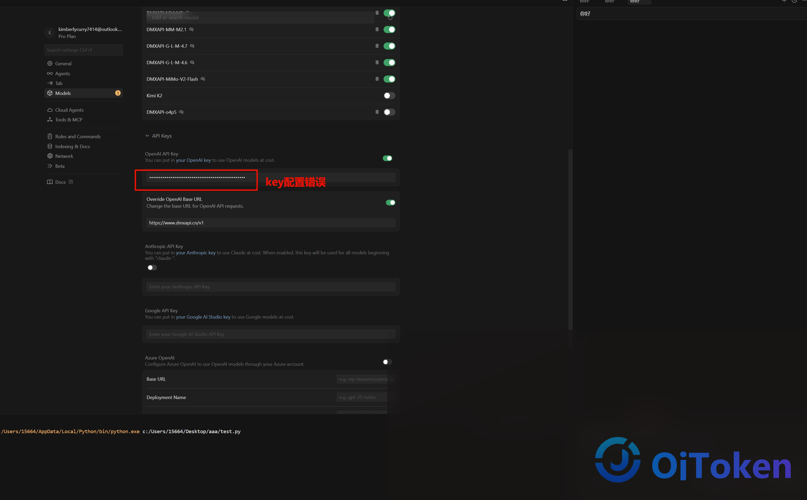The image size is (807, 500).
Task: Delete the DMXAPI-MM-M2.1 model via trash icon
Action: (377, 29)
